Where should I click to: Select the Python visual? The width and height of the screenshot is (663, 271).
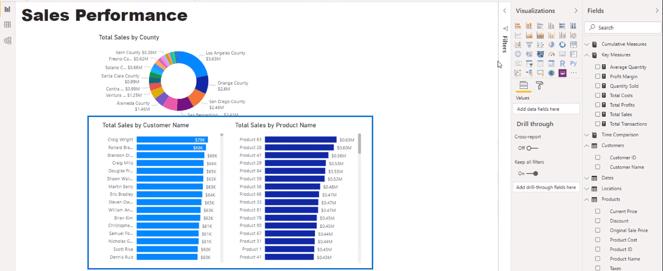pyautogui.click(x=574, y=63)
